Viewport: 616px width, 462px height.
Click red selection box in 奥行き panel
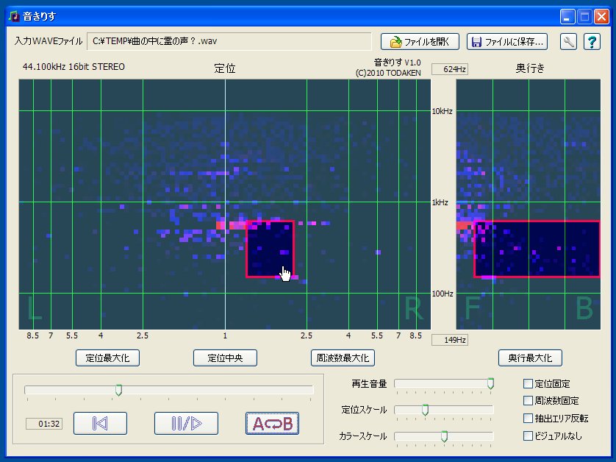[537, 249]
